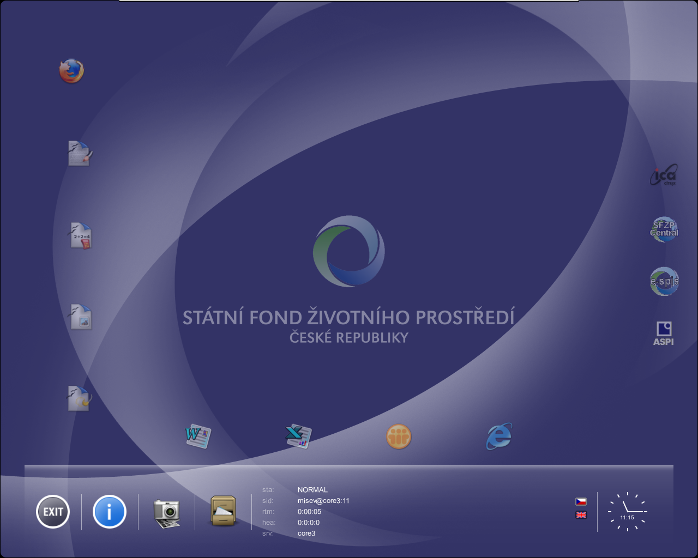This screenshot has width=698, height=558.
Task: Open OpenOffice document with yellow shape icon
Action: pyautogui.click(x=80, y=398)
